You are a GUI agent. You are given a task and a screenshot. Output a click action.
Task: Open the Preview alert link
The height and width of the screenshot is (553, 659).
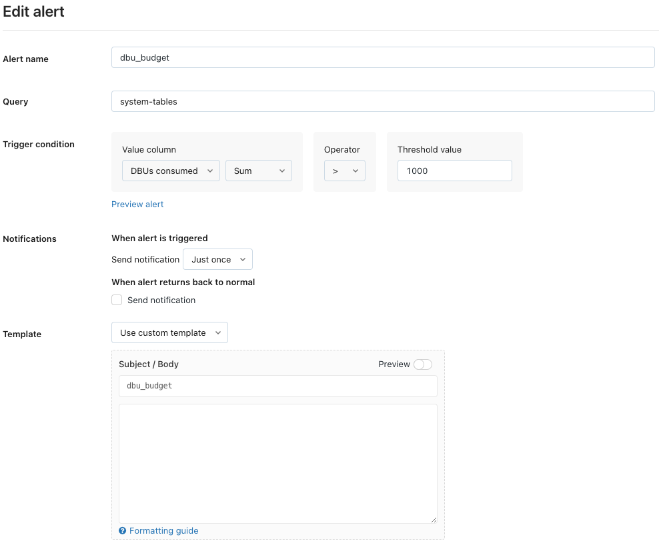pyautogui.click(x=137, y=205)
